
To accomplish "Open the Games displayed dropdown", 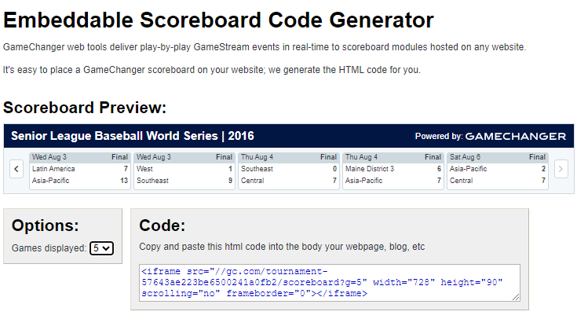I will 102,248.
